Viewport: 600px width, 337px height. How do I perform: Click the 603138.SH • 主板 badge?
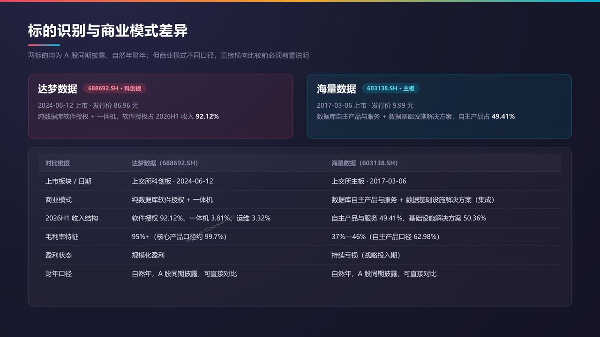click(x=390, y=88)
